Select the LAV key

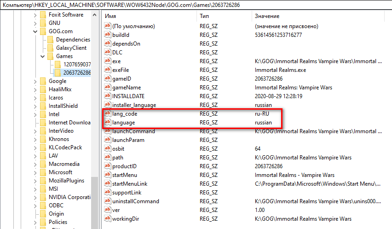53,155
